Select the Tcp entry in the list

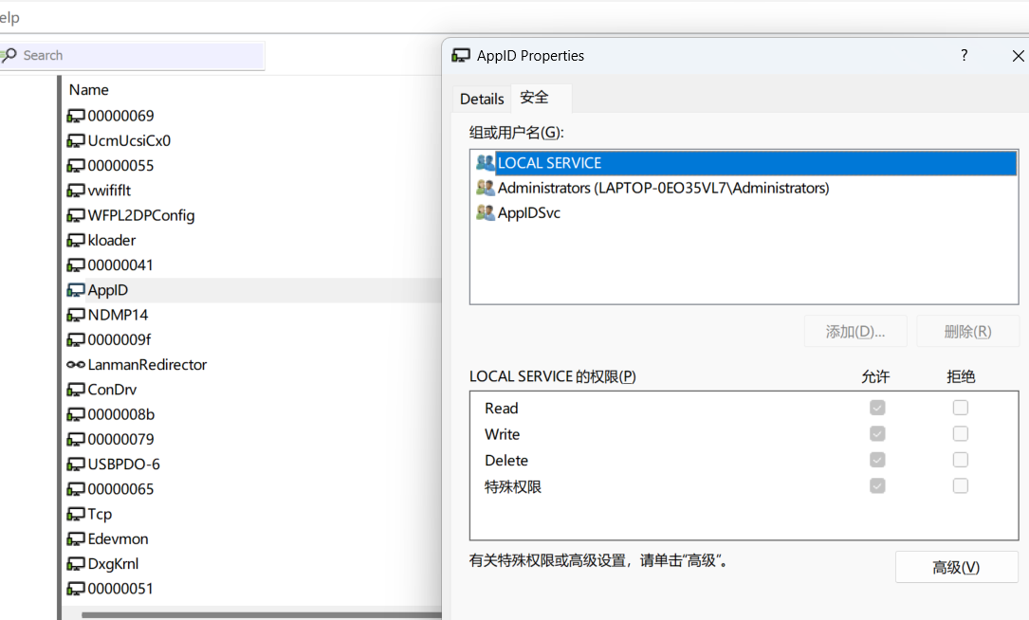100,514
